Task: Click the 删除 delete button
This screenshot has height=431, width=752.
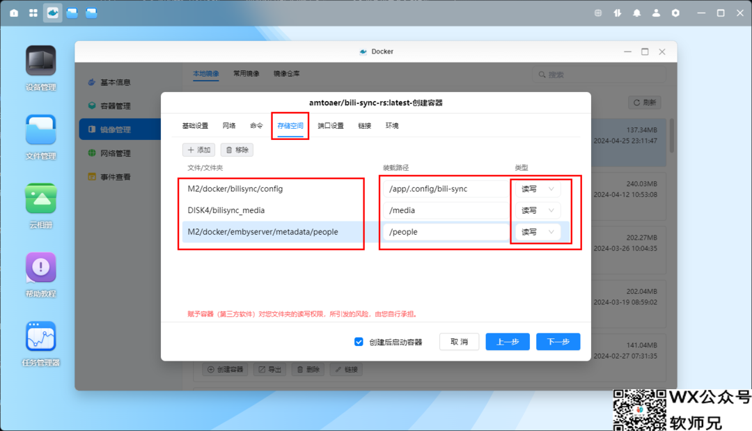Action: pyautogui.click(x=308, y=370)
